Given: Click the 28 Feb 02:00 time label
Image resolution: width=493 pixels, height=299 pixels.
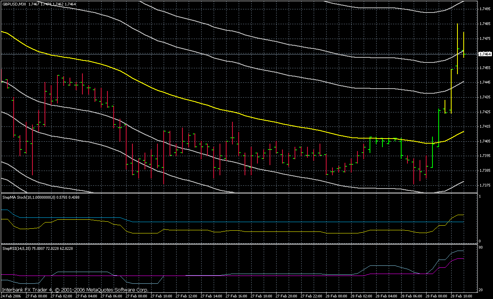Looking at the screenshot, I should coord(361,296).
